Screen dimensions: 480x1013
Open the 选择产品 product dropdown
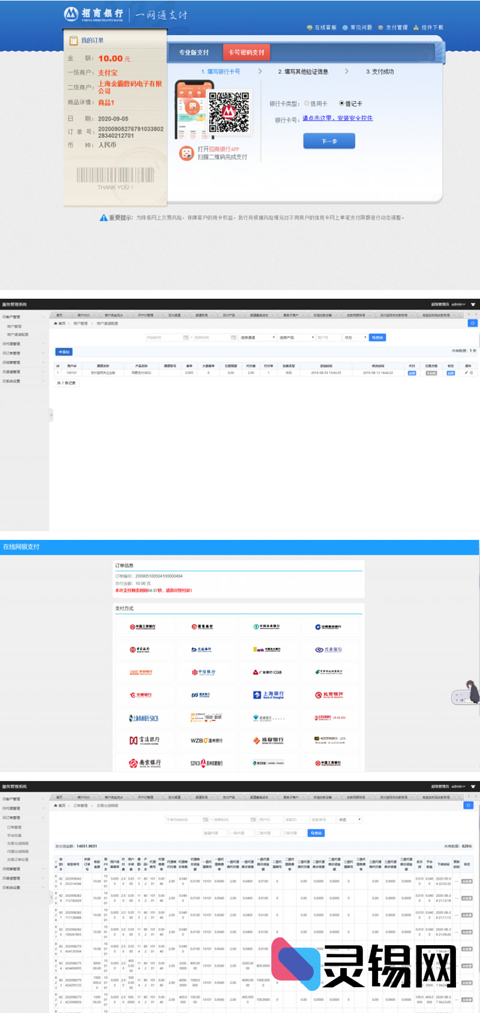[296, 338]
